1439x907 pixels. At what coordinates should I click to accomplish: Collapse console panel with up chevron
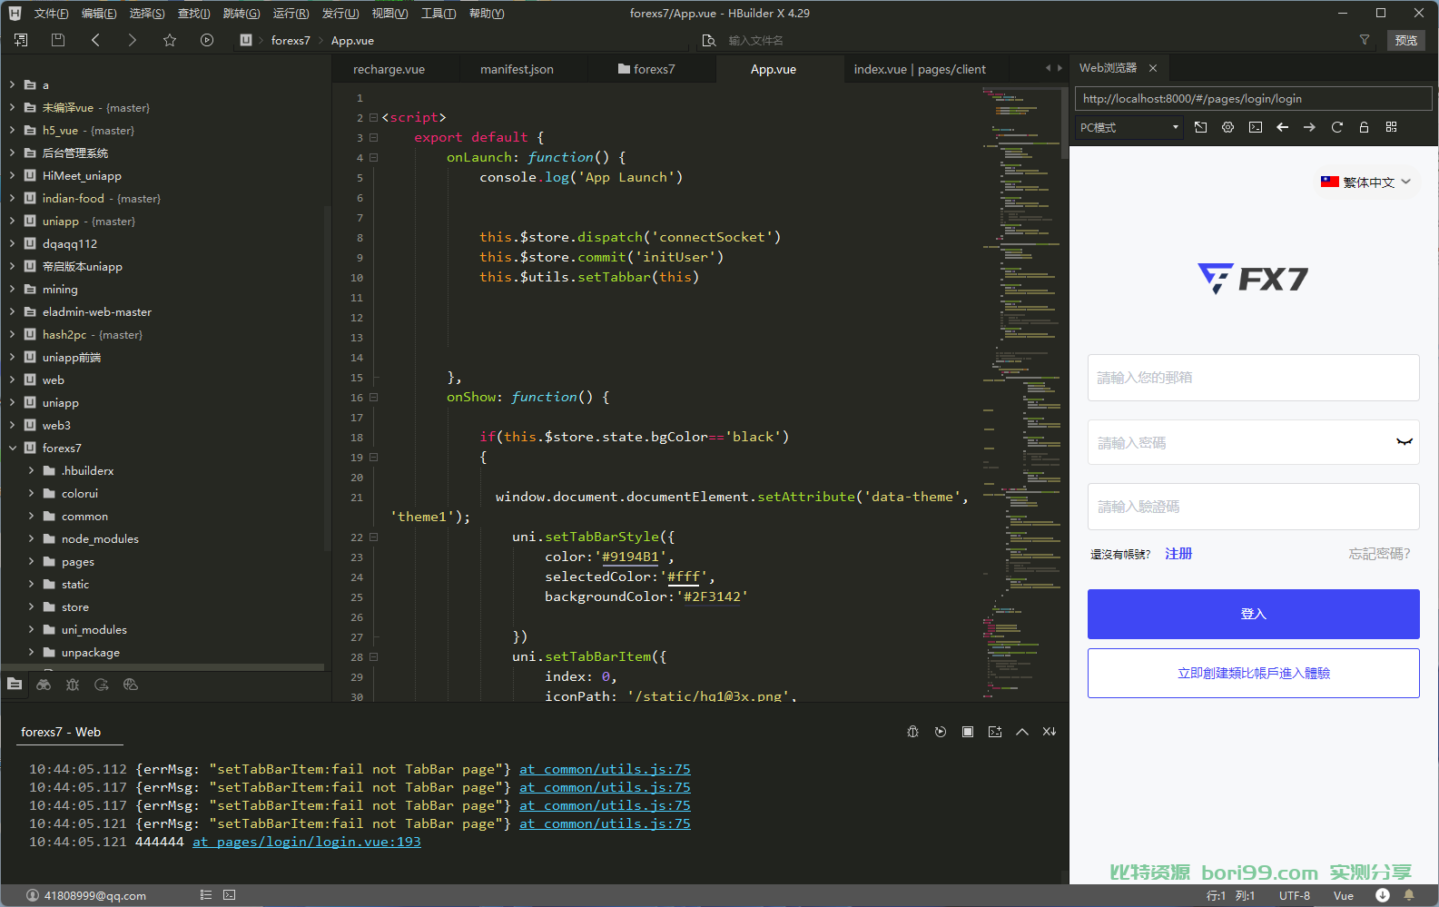[x=1022, y=732]
